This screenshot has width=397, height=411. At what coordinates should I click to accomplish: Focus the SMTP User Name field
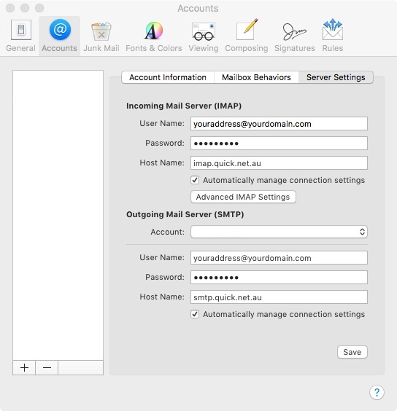tap(279, 258)
